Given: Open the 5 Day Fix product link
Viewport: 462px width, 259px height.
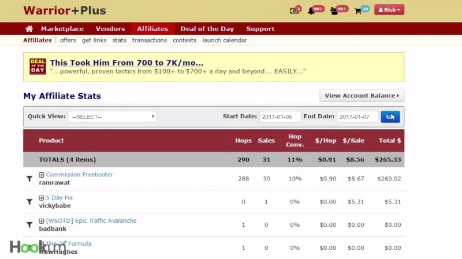Looking at the screenshot, I should tap(59, 197).
